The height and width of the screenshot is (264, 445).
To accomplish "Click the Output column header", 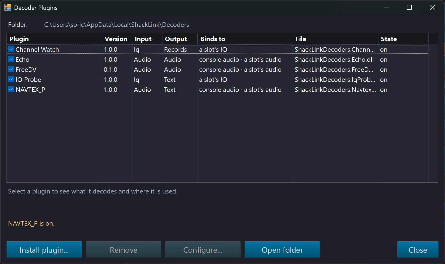I will 180,39.
